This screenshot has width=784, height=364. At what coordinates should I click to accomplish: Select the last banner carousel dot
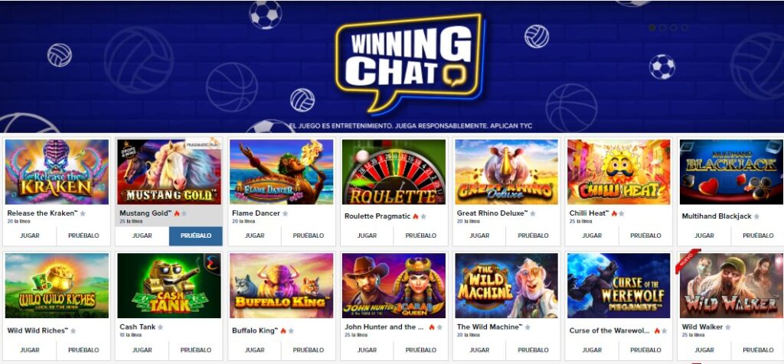[684, 28]
